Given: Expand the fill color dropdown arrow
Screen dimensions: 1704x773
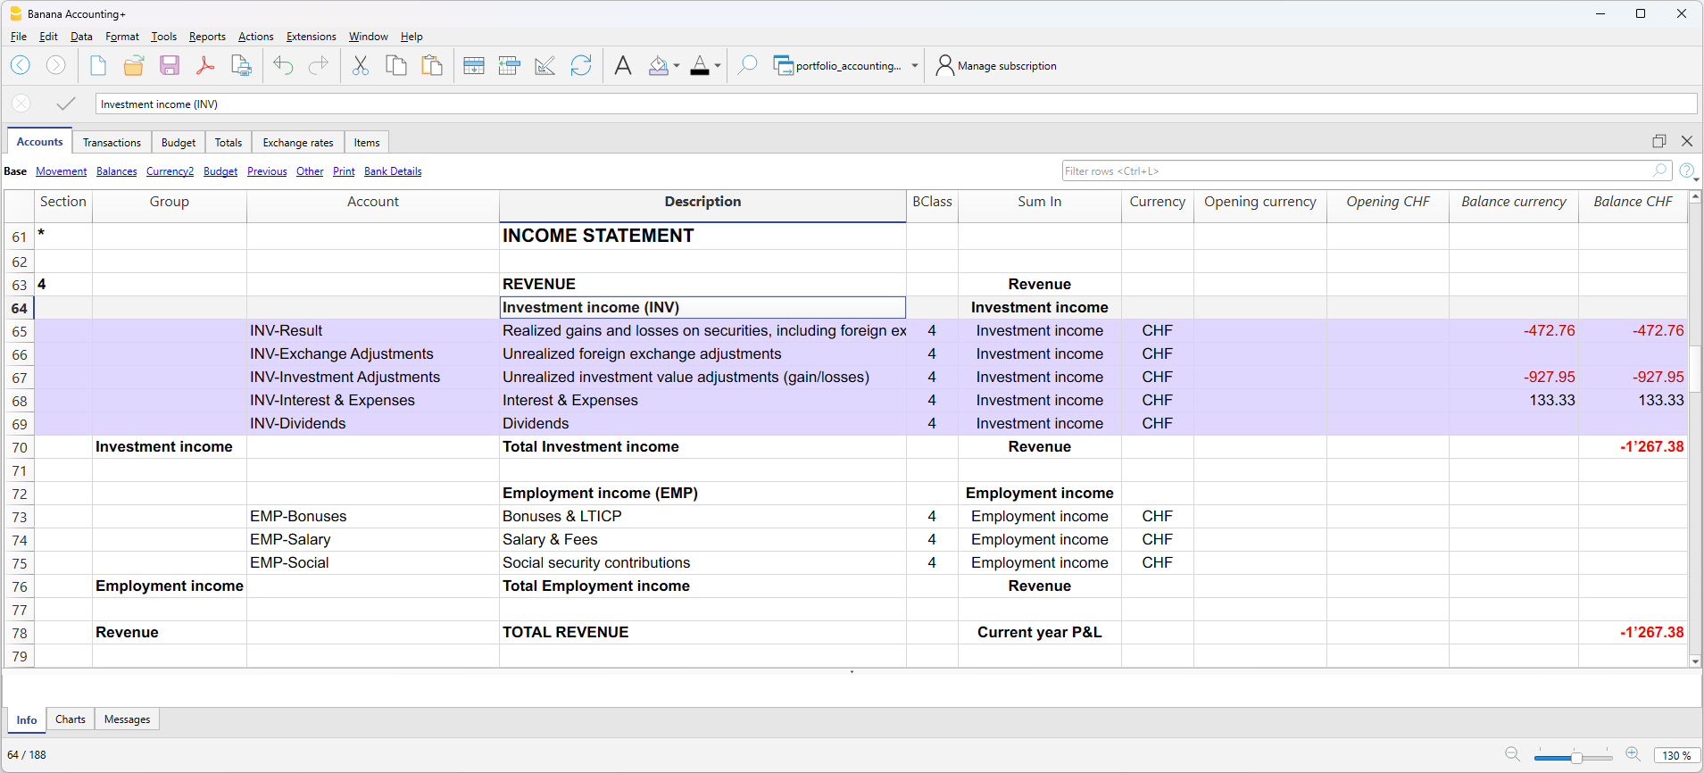Looking at the screenshot, I should coord(677,65).
